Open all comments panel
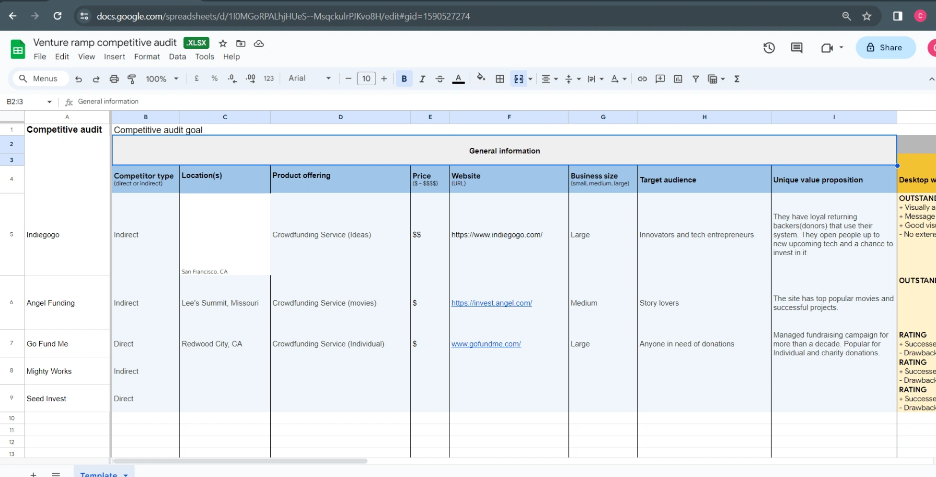Viewport: 936px width, 477px height. 797,48
